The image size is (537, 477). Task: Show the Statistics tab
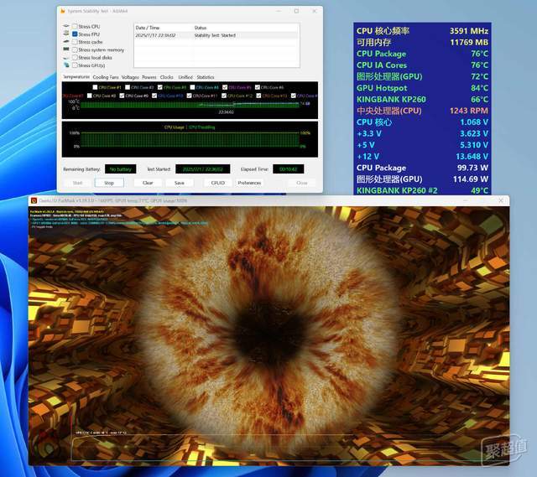(206, 77)
